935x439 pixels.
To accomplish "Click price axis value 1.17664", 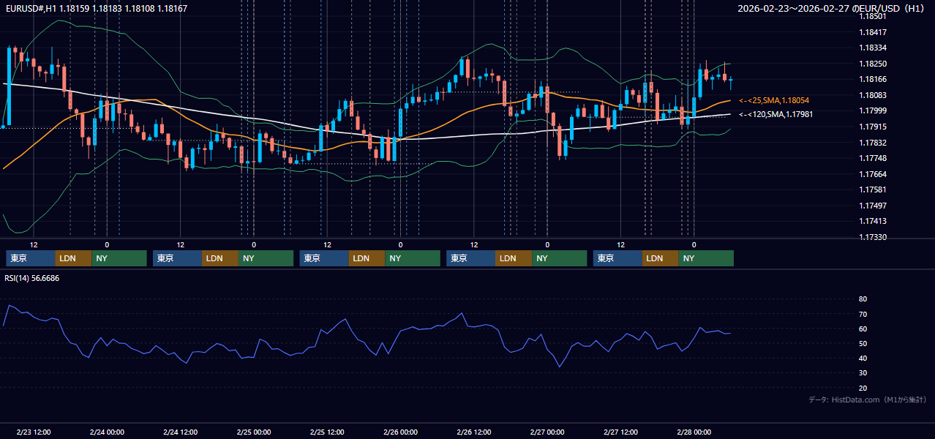I will coord(872,174).
